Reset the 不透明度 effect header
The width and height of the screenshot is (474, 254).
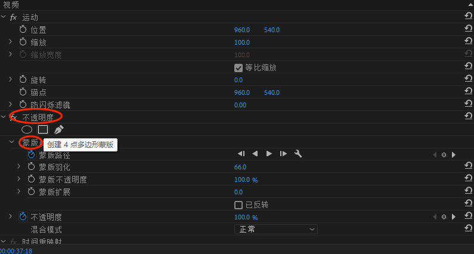[468, 116]
